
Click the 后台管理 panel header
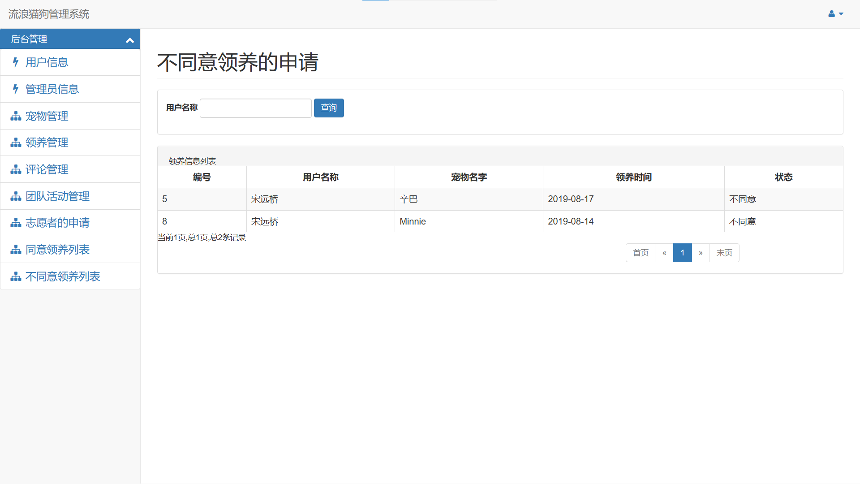tap(29, 39)
